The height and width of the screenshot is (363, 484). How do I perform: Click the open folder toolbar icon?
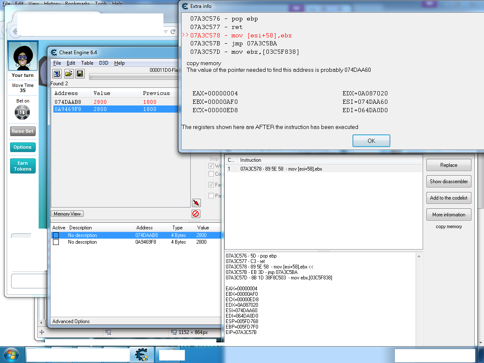[x=68, y=74]
